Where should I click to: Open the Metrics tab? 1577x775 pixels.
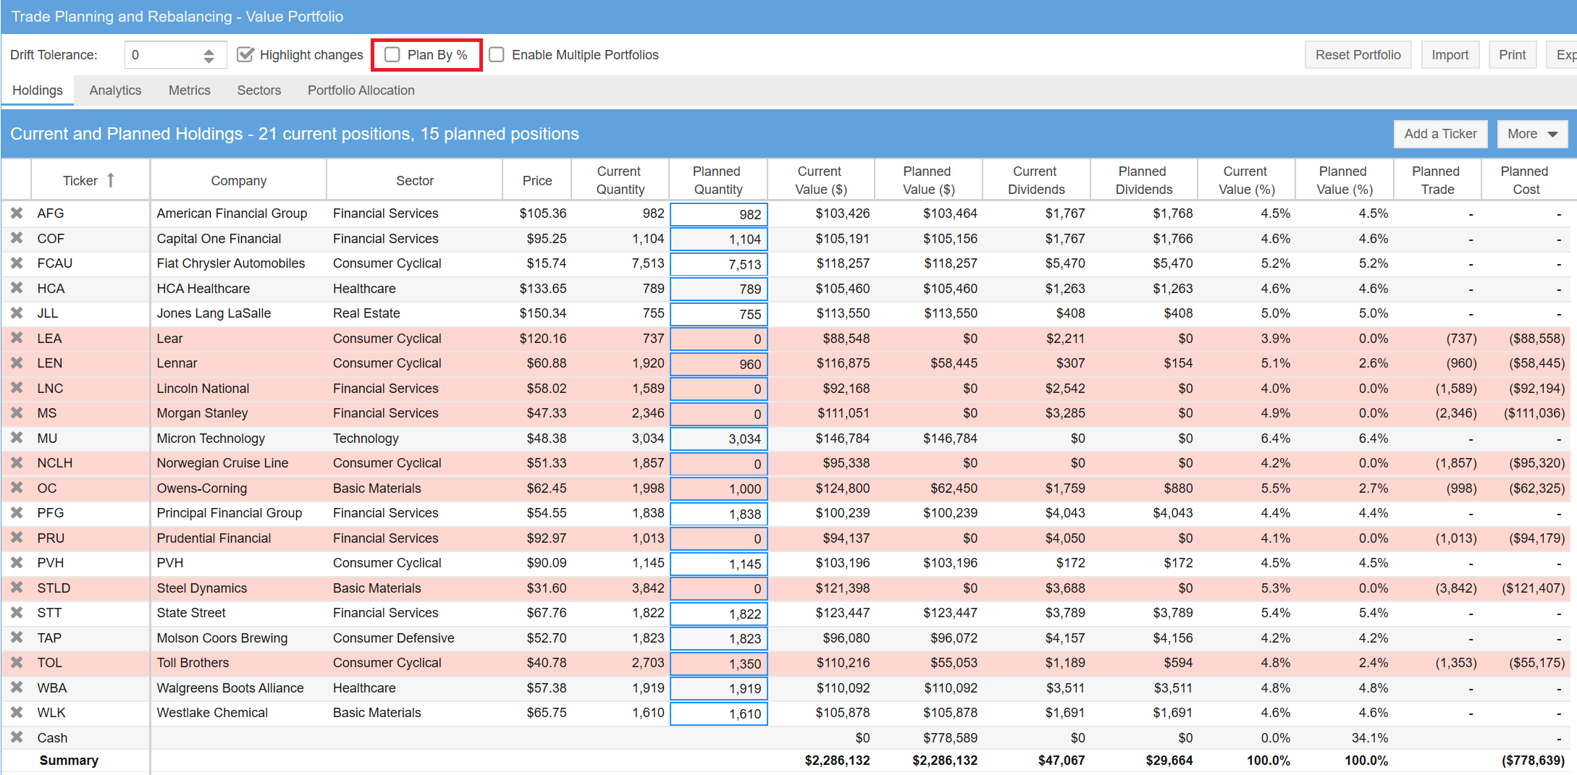click(190, 90)
